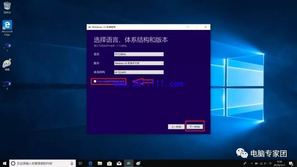Open Task View from taskbar
The height and width of the screenshot is (167, 297).
(80, 163)
